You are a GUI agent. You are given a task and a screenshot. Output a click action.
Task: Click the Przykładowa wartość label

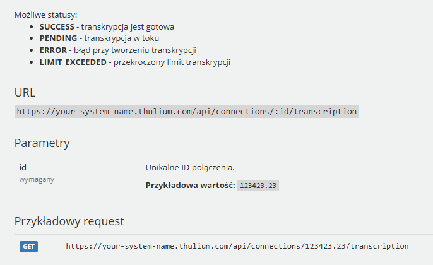[x=190, y=185]
